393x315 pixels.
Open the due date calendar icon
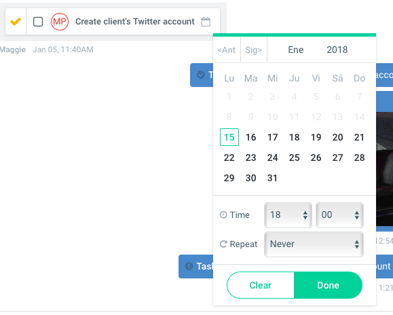click(206, 22)
